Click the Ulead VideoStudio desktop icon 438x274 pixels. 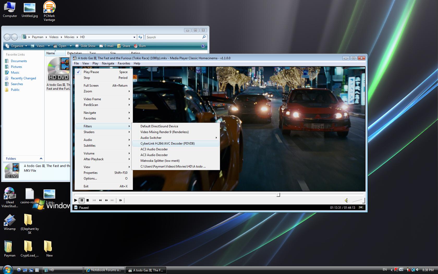10,198
